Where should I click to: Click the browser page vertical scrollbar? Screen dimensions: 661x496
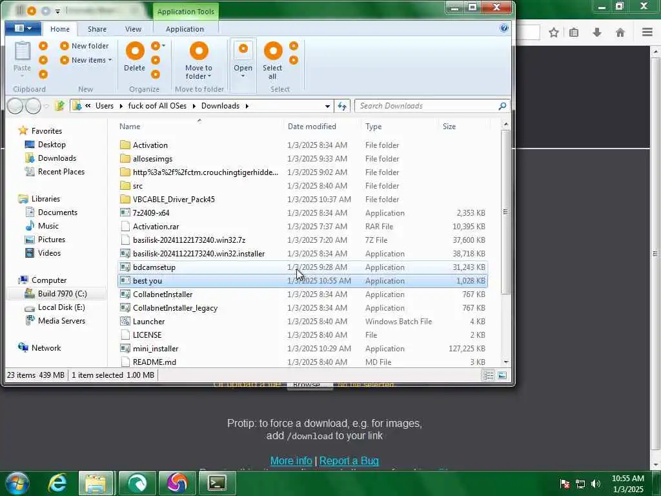point(655,253)
